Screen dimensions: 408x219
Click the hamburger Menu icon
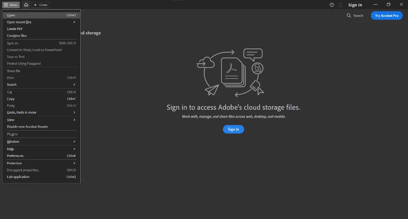6,5
